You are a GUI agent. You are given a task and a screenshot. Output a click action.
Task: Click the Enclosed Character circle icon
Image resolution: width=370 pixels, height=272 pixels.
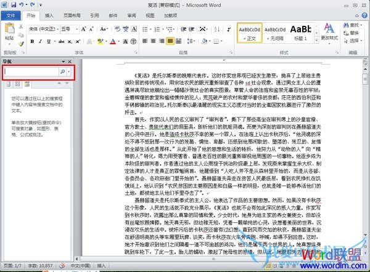pos(134,41)
